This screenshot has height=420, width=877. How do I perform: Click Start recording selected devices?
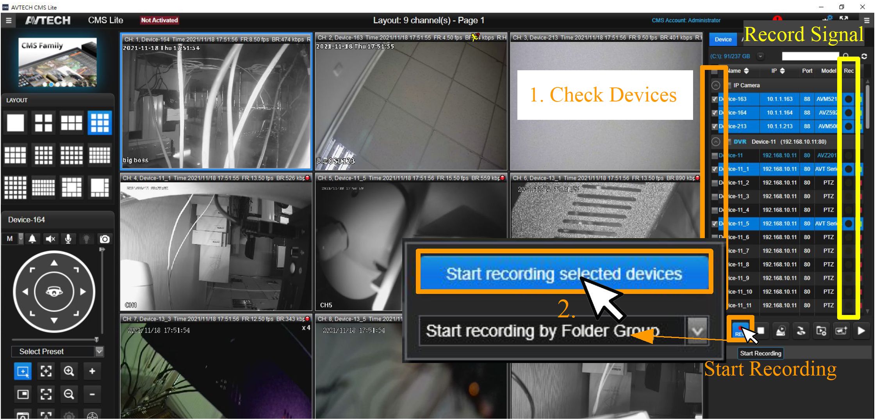pyautogui.click(x=564, y=274)
